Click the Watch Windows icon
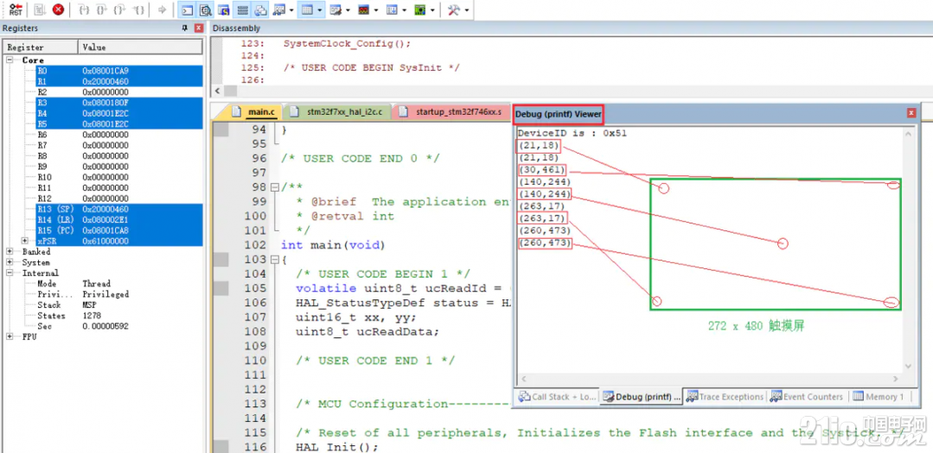The image size is (933, 453). (278, 9)
